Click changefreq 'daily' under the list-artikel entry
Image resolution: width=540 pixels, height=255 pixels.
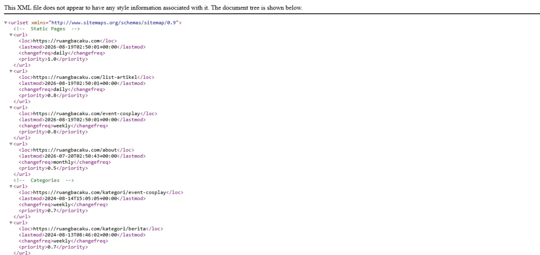(x=62, y=89)
